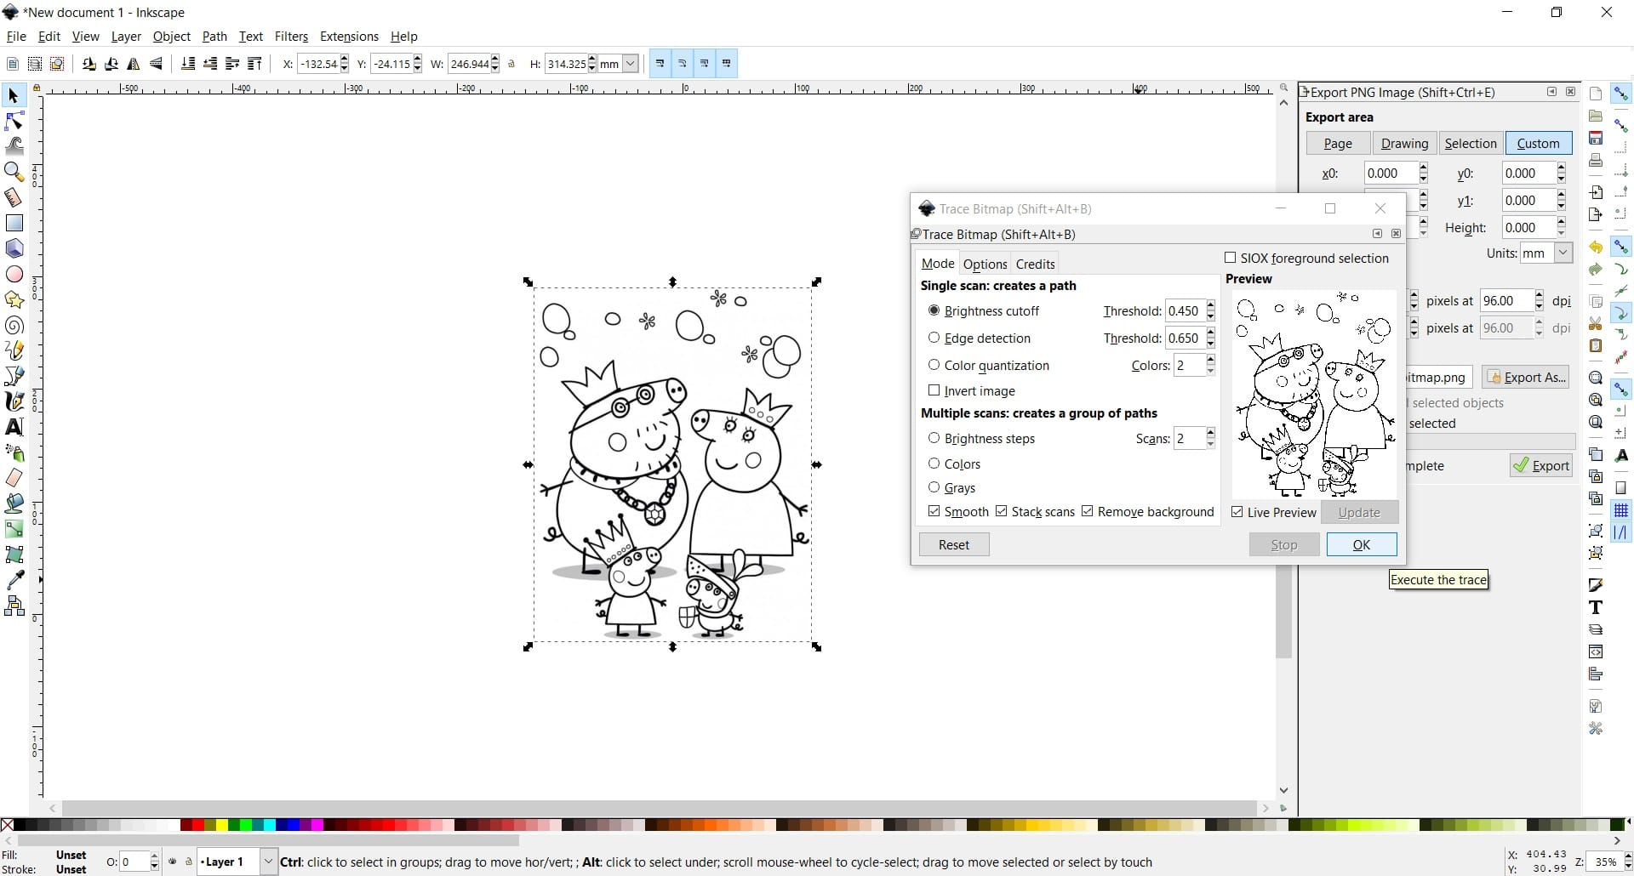The width and height of the screenshot is (1634, 876).
Task: Select the Connector tool
Action: [x=14, y=606]
